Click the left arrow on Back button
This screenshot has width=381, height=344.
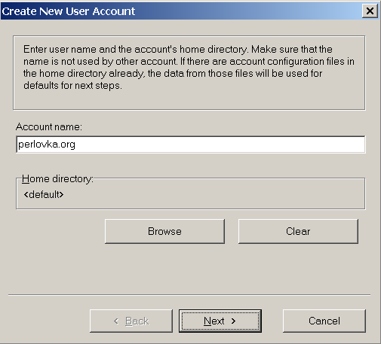click(x=116, y=321)
